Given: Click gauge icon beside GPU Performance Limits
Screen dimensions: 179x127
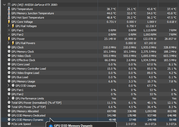Looking at the screenshot, I should [x=13, y=98].
